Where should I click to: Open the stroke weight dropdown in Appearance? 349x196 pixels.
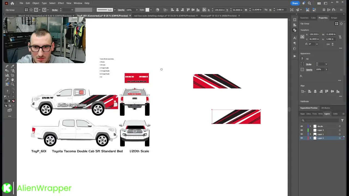326,64
